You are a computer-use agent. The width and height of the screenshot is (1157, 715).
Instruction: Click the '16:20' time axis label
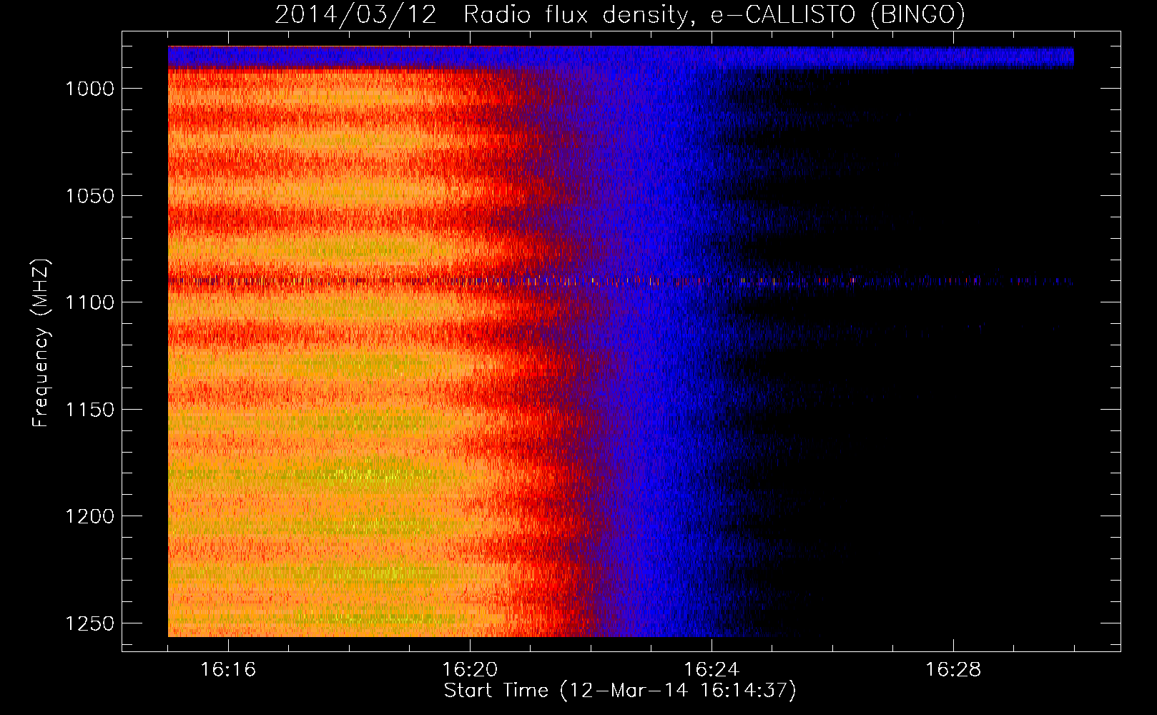[x=470, y=670]
